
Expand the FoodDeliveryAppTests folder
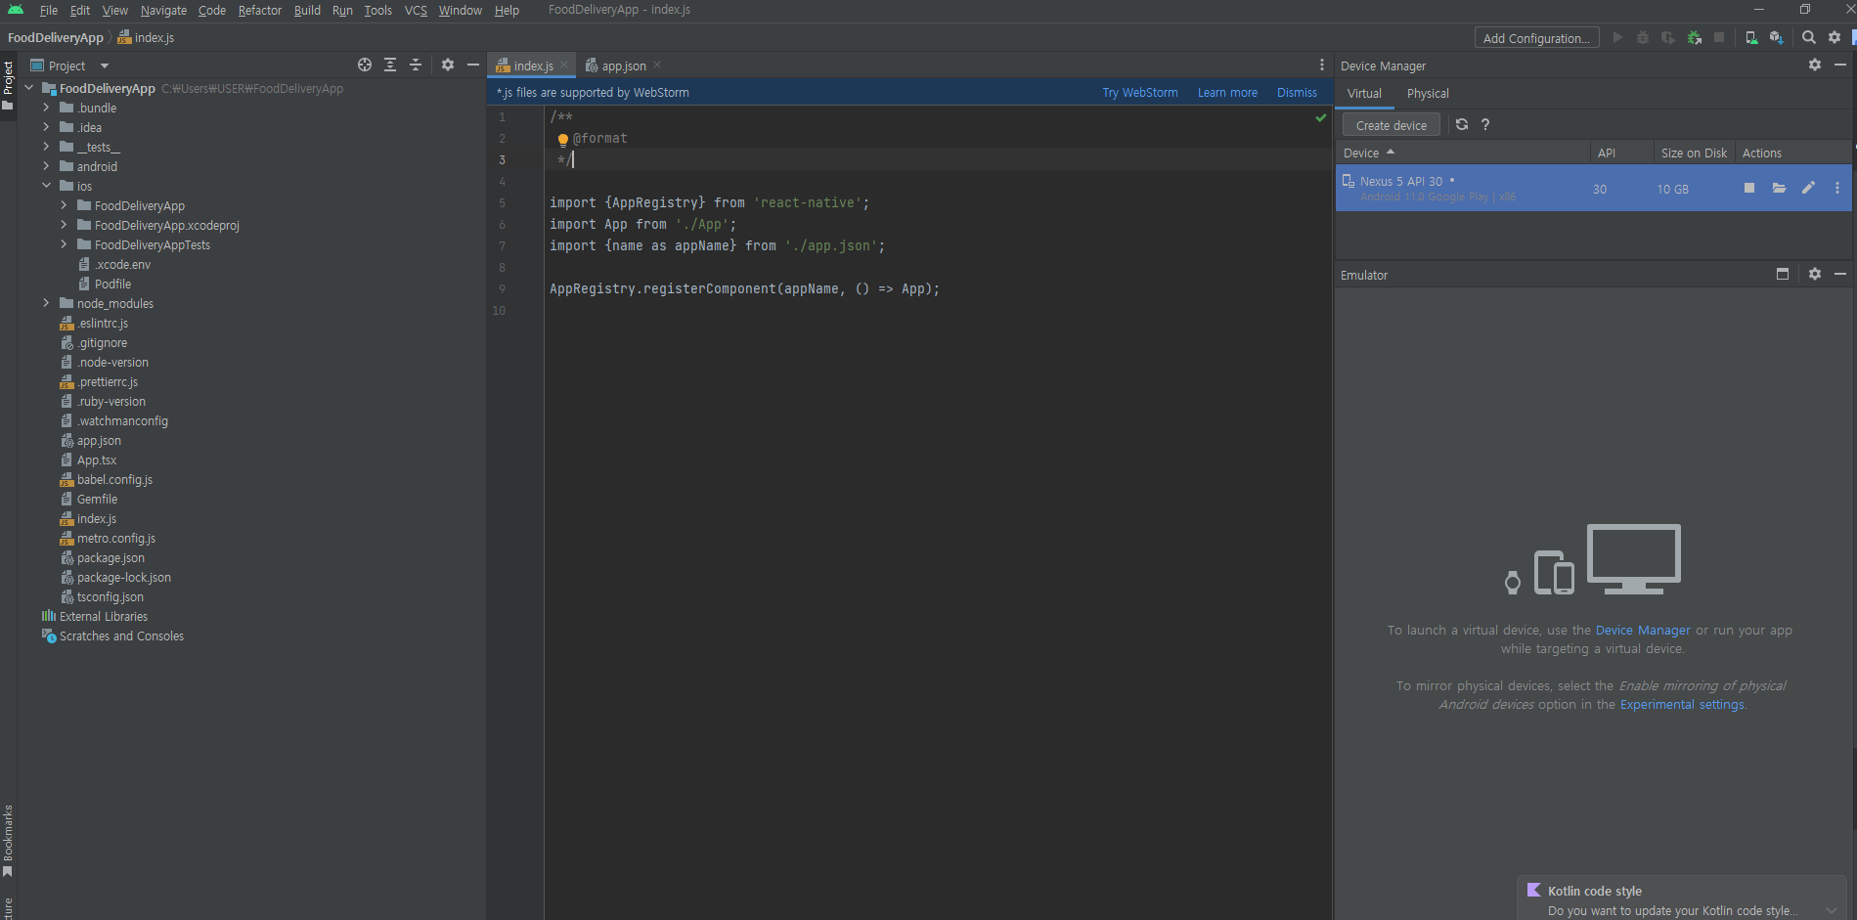[x=64, y=244]
